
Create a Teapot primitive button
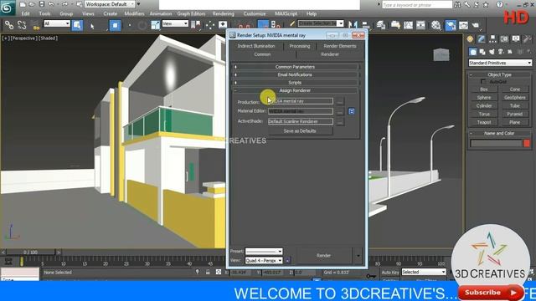pyautogui.click(x=484, y=122)
